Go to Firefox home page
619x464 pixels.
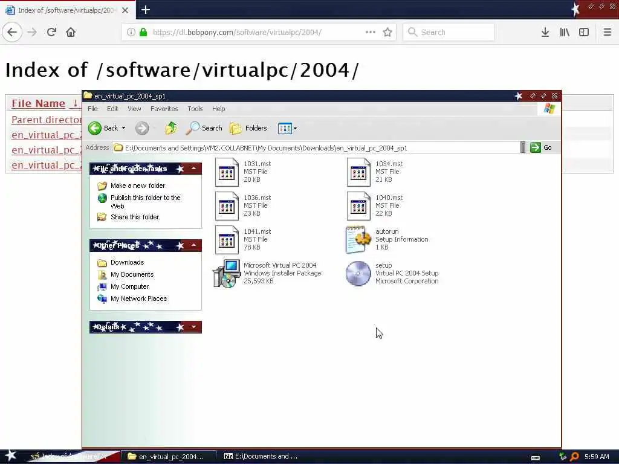click(71, 32)
